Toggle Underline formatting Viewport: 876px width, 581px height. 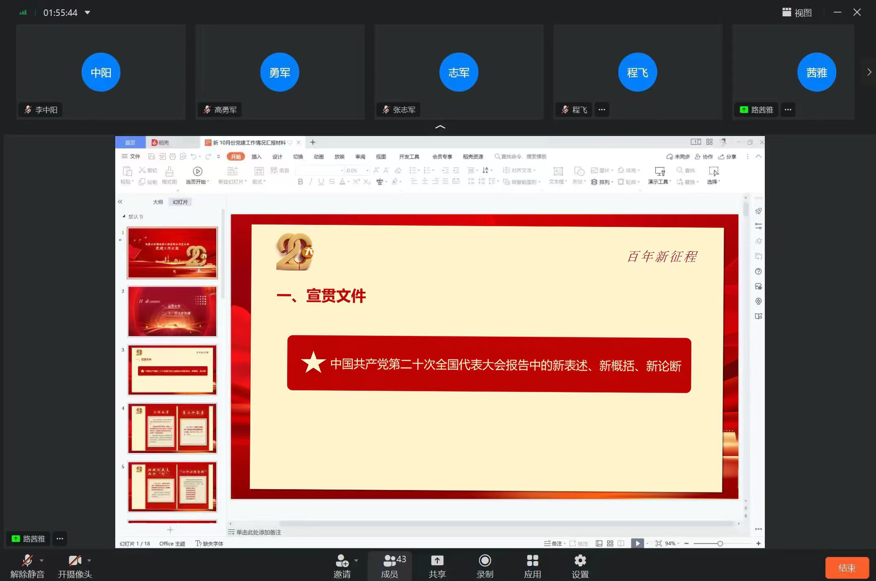pyautogui.click(x=321, y=182)
